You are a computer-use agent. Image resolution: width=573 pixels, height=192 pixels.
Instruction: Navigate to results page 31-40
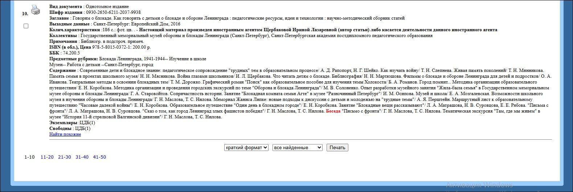click(82, 157)
